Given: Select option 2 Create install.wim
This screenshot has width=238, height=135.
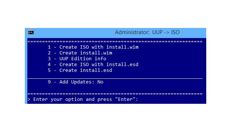Looking at the screenshot, I should pos(80,53).
